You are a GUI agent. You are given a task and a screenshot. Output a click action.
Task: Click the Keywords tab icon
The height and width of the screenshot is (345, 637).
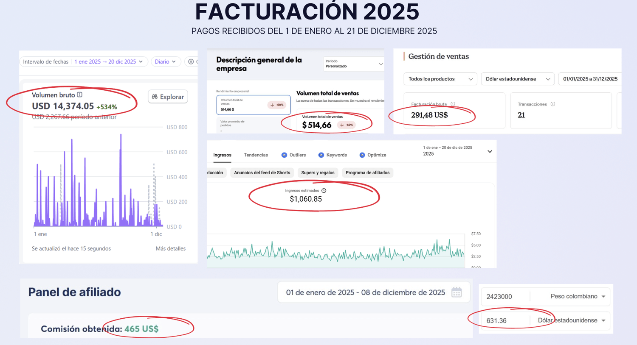coord(321,155)
